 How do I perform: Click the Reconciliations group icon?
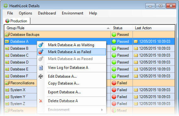coord(7,83)
